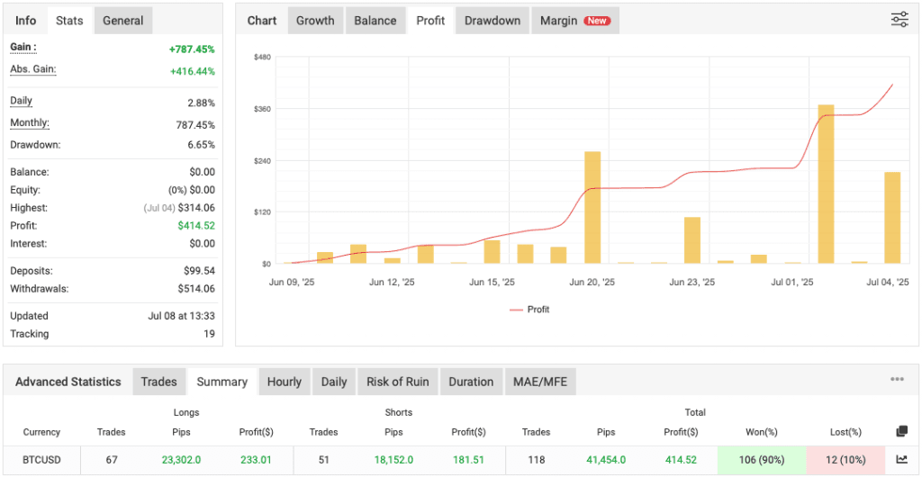Viewport: 922px width, 477px height.
Task: Select the Risk of Ruin tab
Action: [x=397, y=382]
